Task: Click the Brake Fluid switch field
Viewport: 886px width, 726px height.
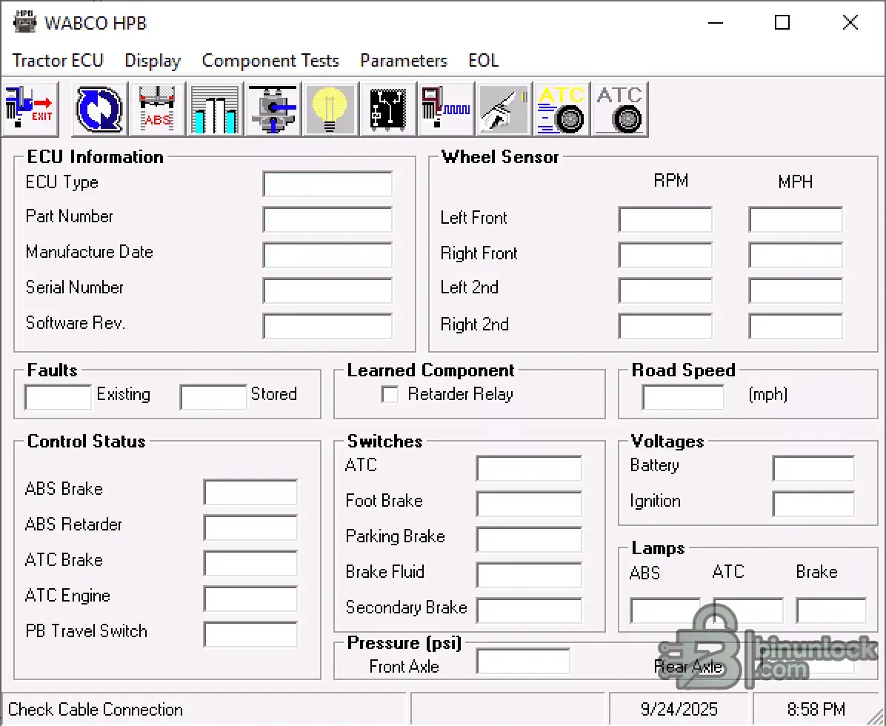Action: pos(529,575)
